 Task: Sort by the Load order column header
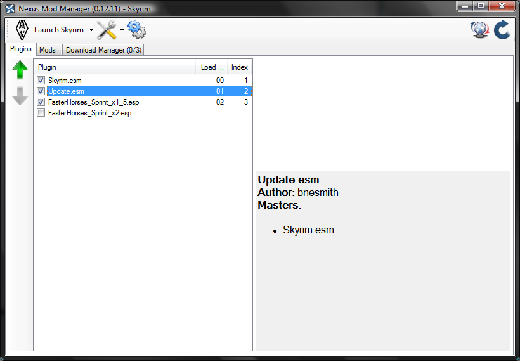coord(212,67)
